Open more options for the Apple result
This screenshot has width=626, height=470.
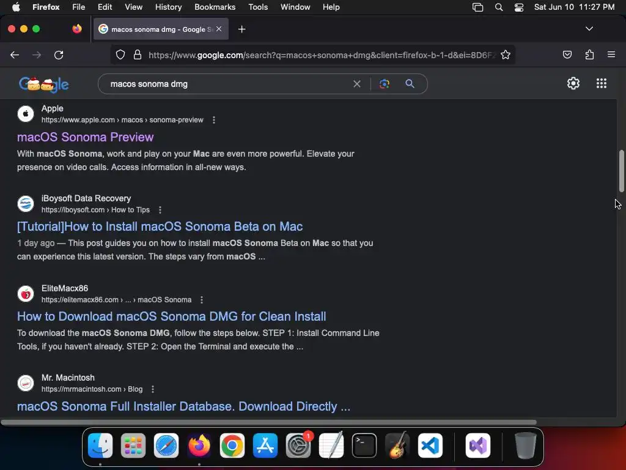click(x=214, y=120)
